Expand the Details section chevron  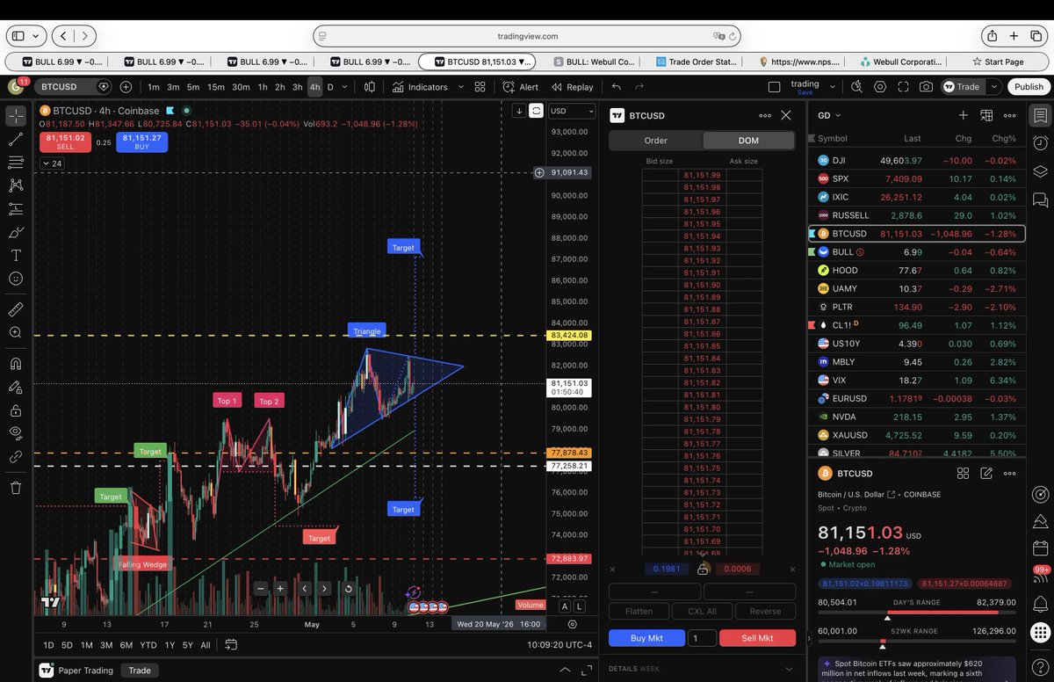click(x=787, y=669)
